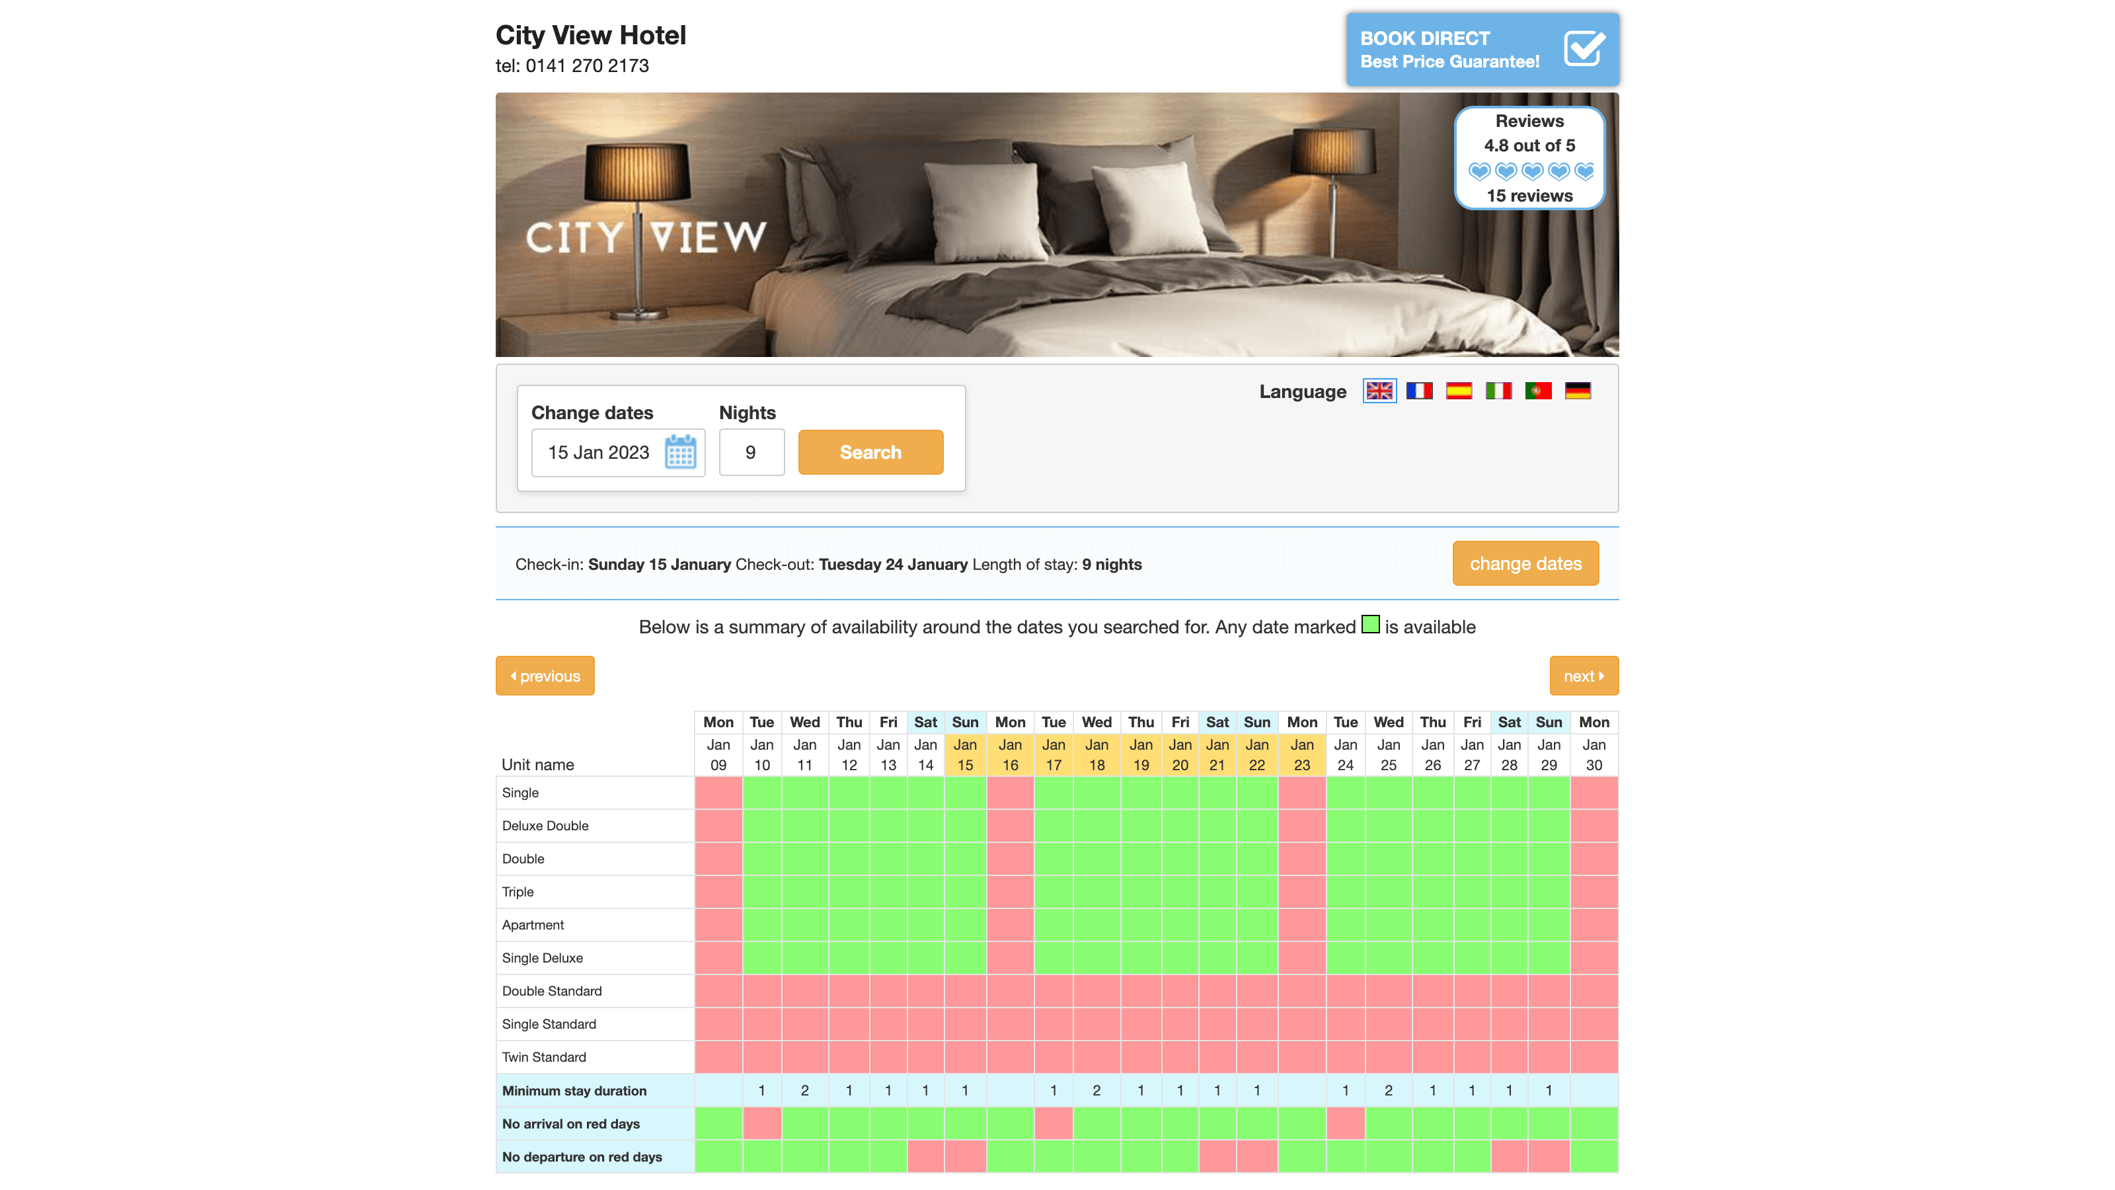Image resolution: width=2115 pixels, height=1190 pixels.
Task: Toggle the Jan 18 availability cell for Triple
Action: [1097, 891]
